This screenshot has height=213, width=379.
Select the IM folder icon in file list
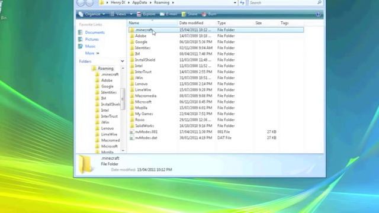[x=131, y=54]
